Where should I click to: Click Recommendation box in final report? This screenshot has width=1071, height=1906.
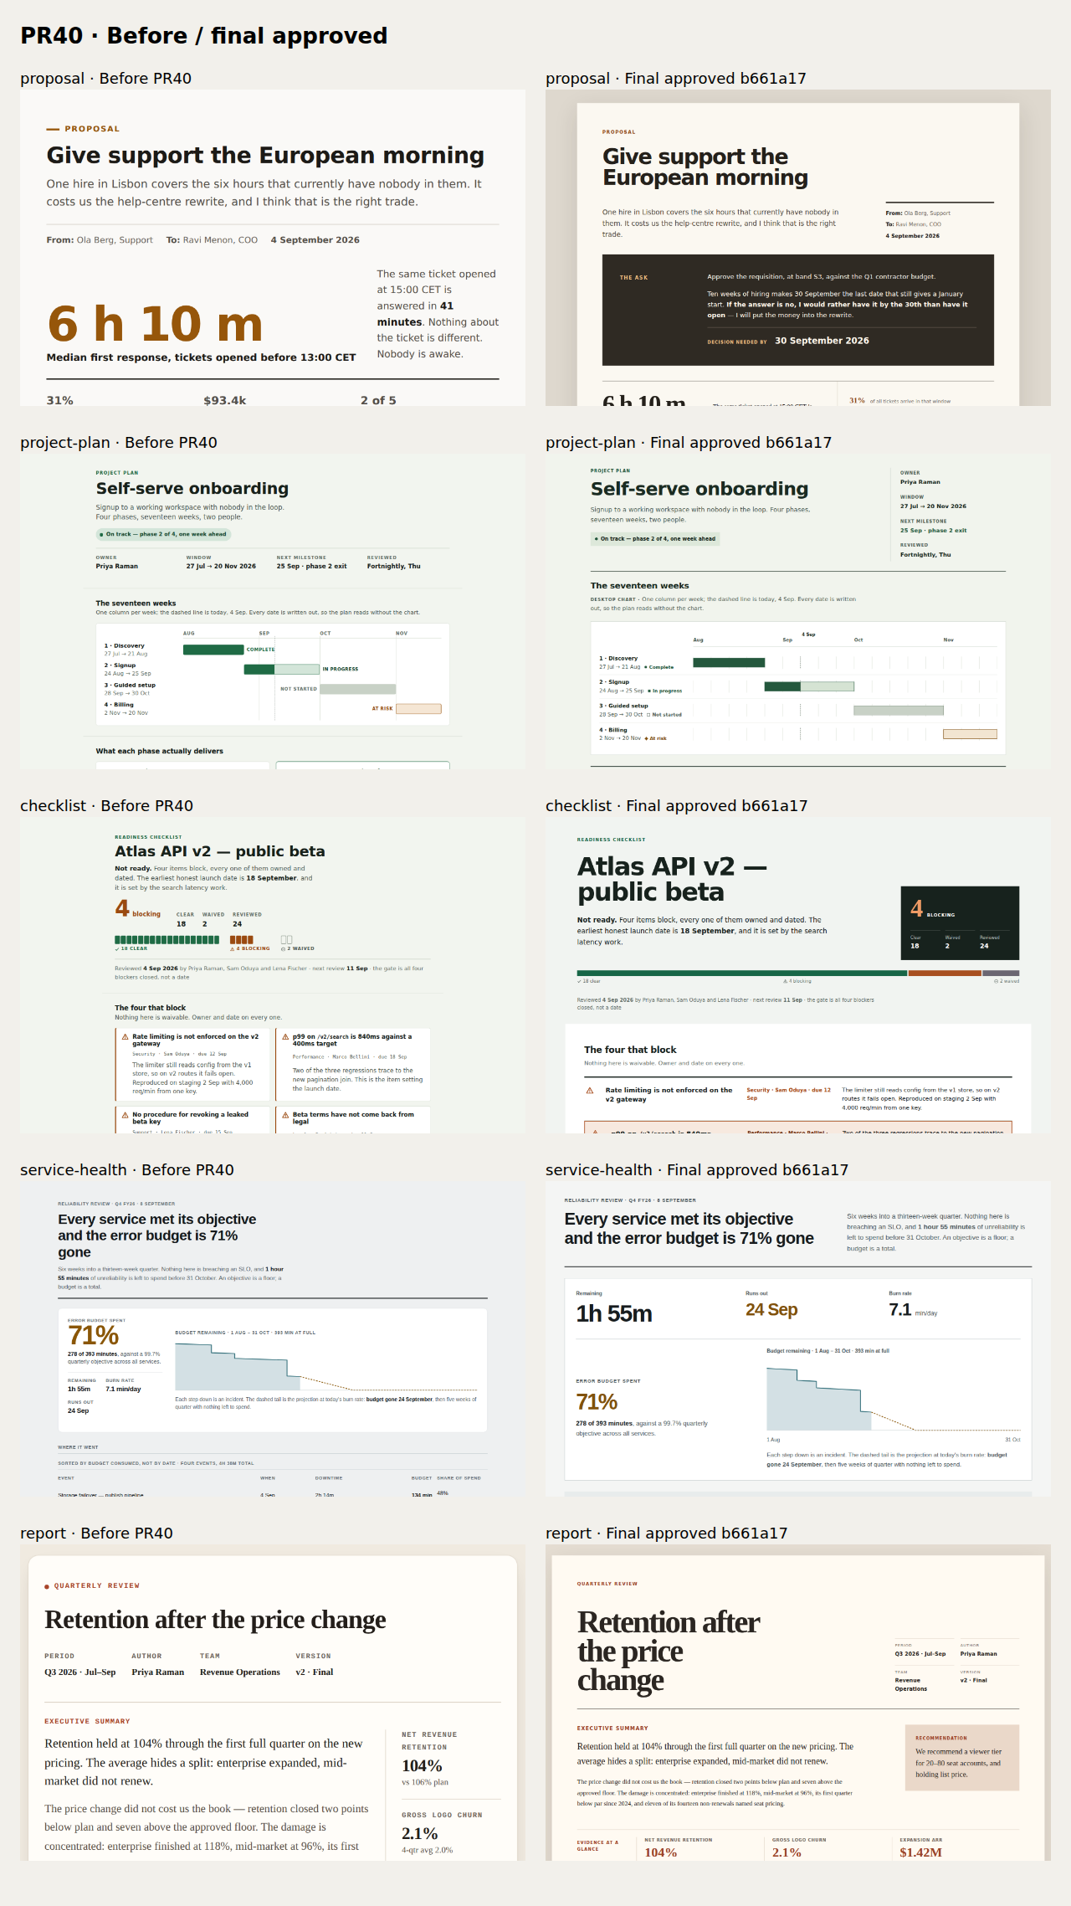tap(962, 1758)
